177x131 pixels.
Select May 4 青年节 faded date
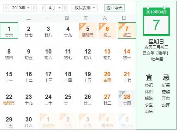(x=107, y=122)
